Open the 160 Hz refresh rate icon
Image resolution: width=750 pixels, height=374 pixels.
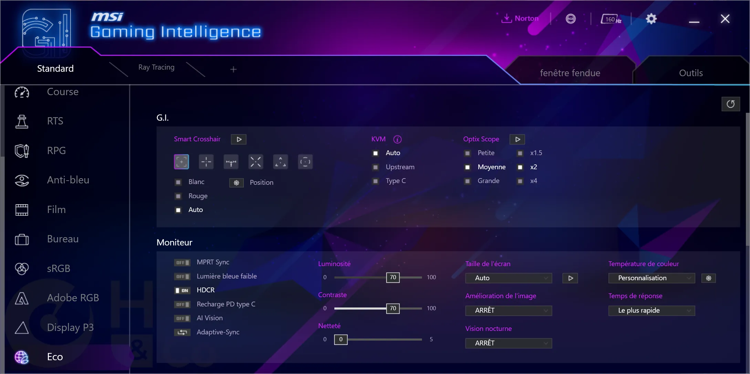click(611, 19)
